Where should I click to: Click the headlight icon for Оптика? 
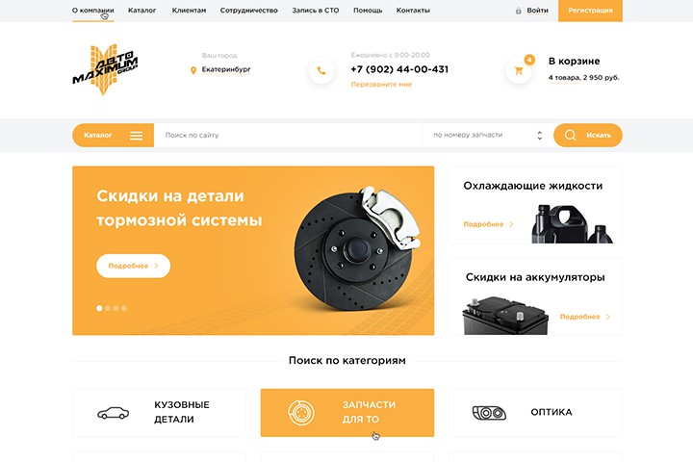489,413
